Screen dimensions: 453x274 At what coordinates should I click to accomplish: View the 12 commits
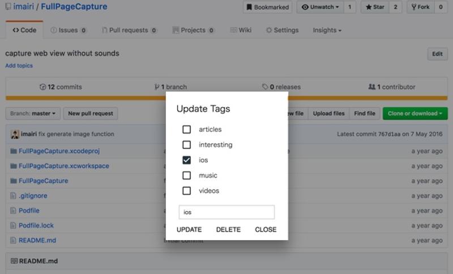(x=61, y=87)
